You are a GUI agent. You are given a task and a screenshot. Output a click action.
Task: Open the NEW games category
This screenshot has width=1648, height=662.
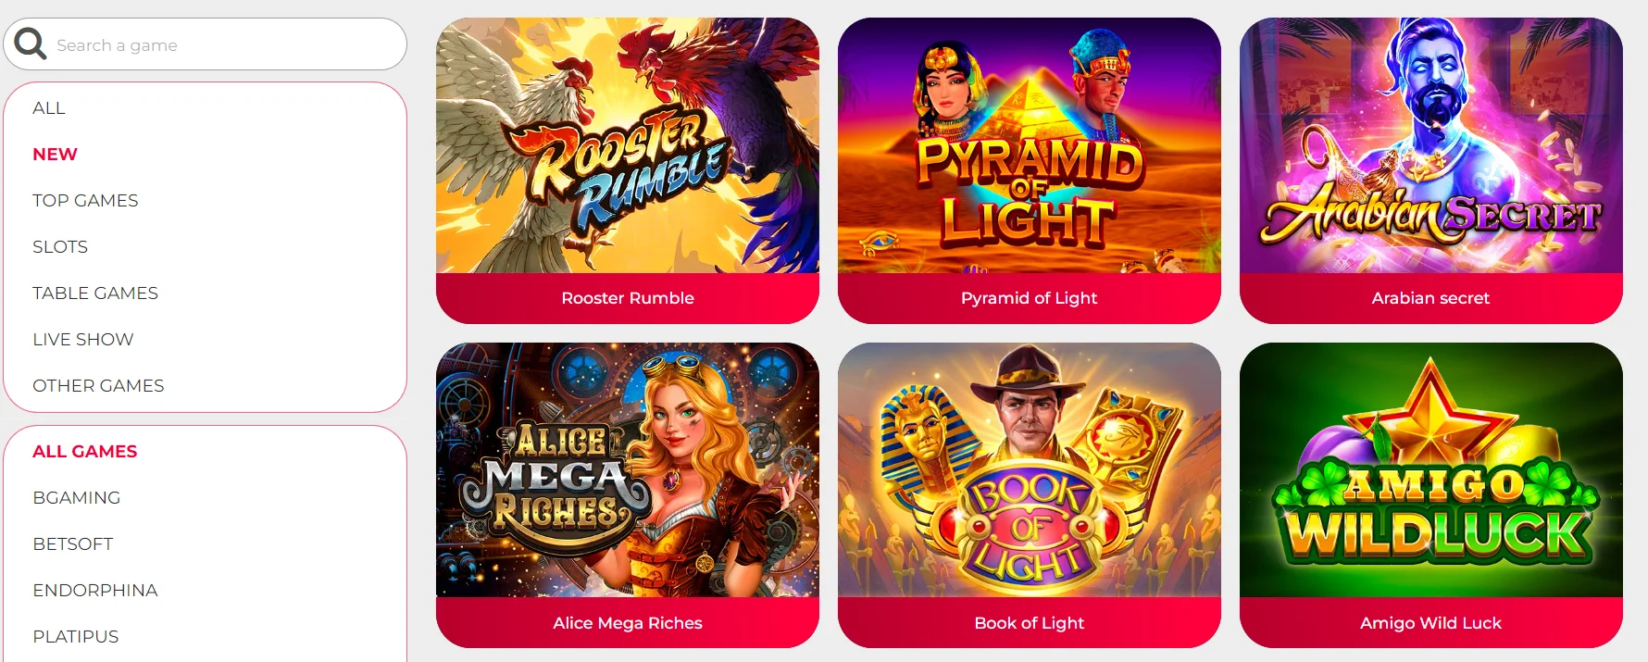point(55,155)
